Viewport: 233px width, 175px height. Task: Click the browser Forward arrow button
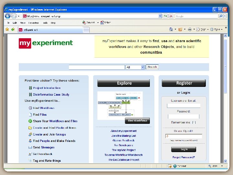(14, 16)
